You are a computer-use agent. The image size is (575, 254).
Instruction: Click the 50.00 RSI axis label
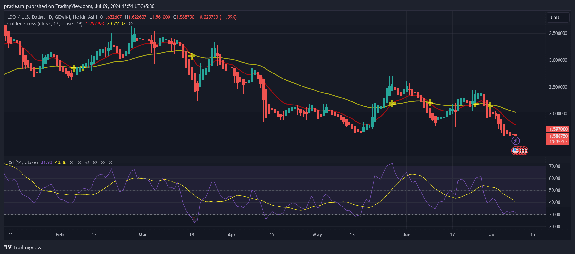pos(554,190)
